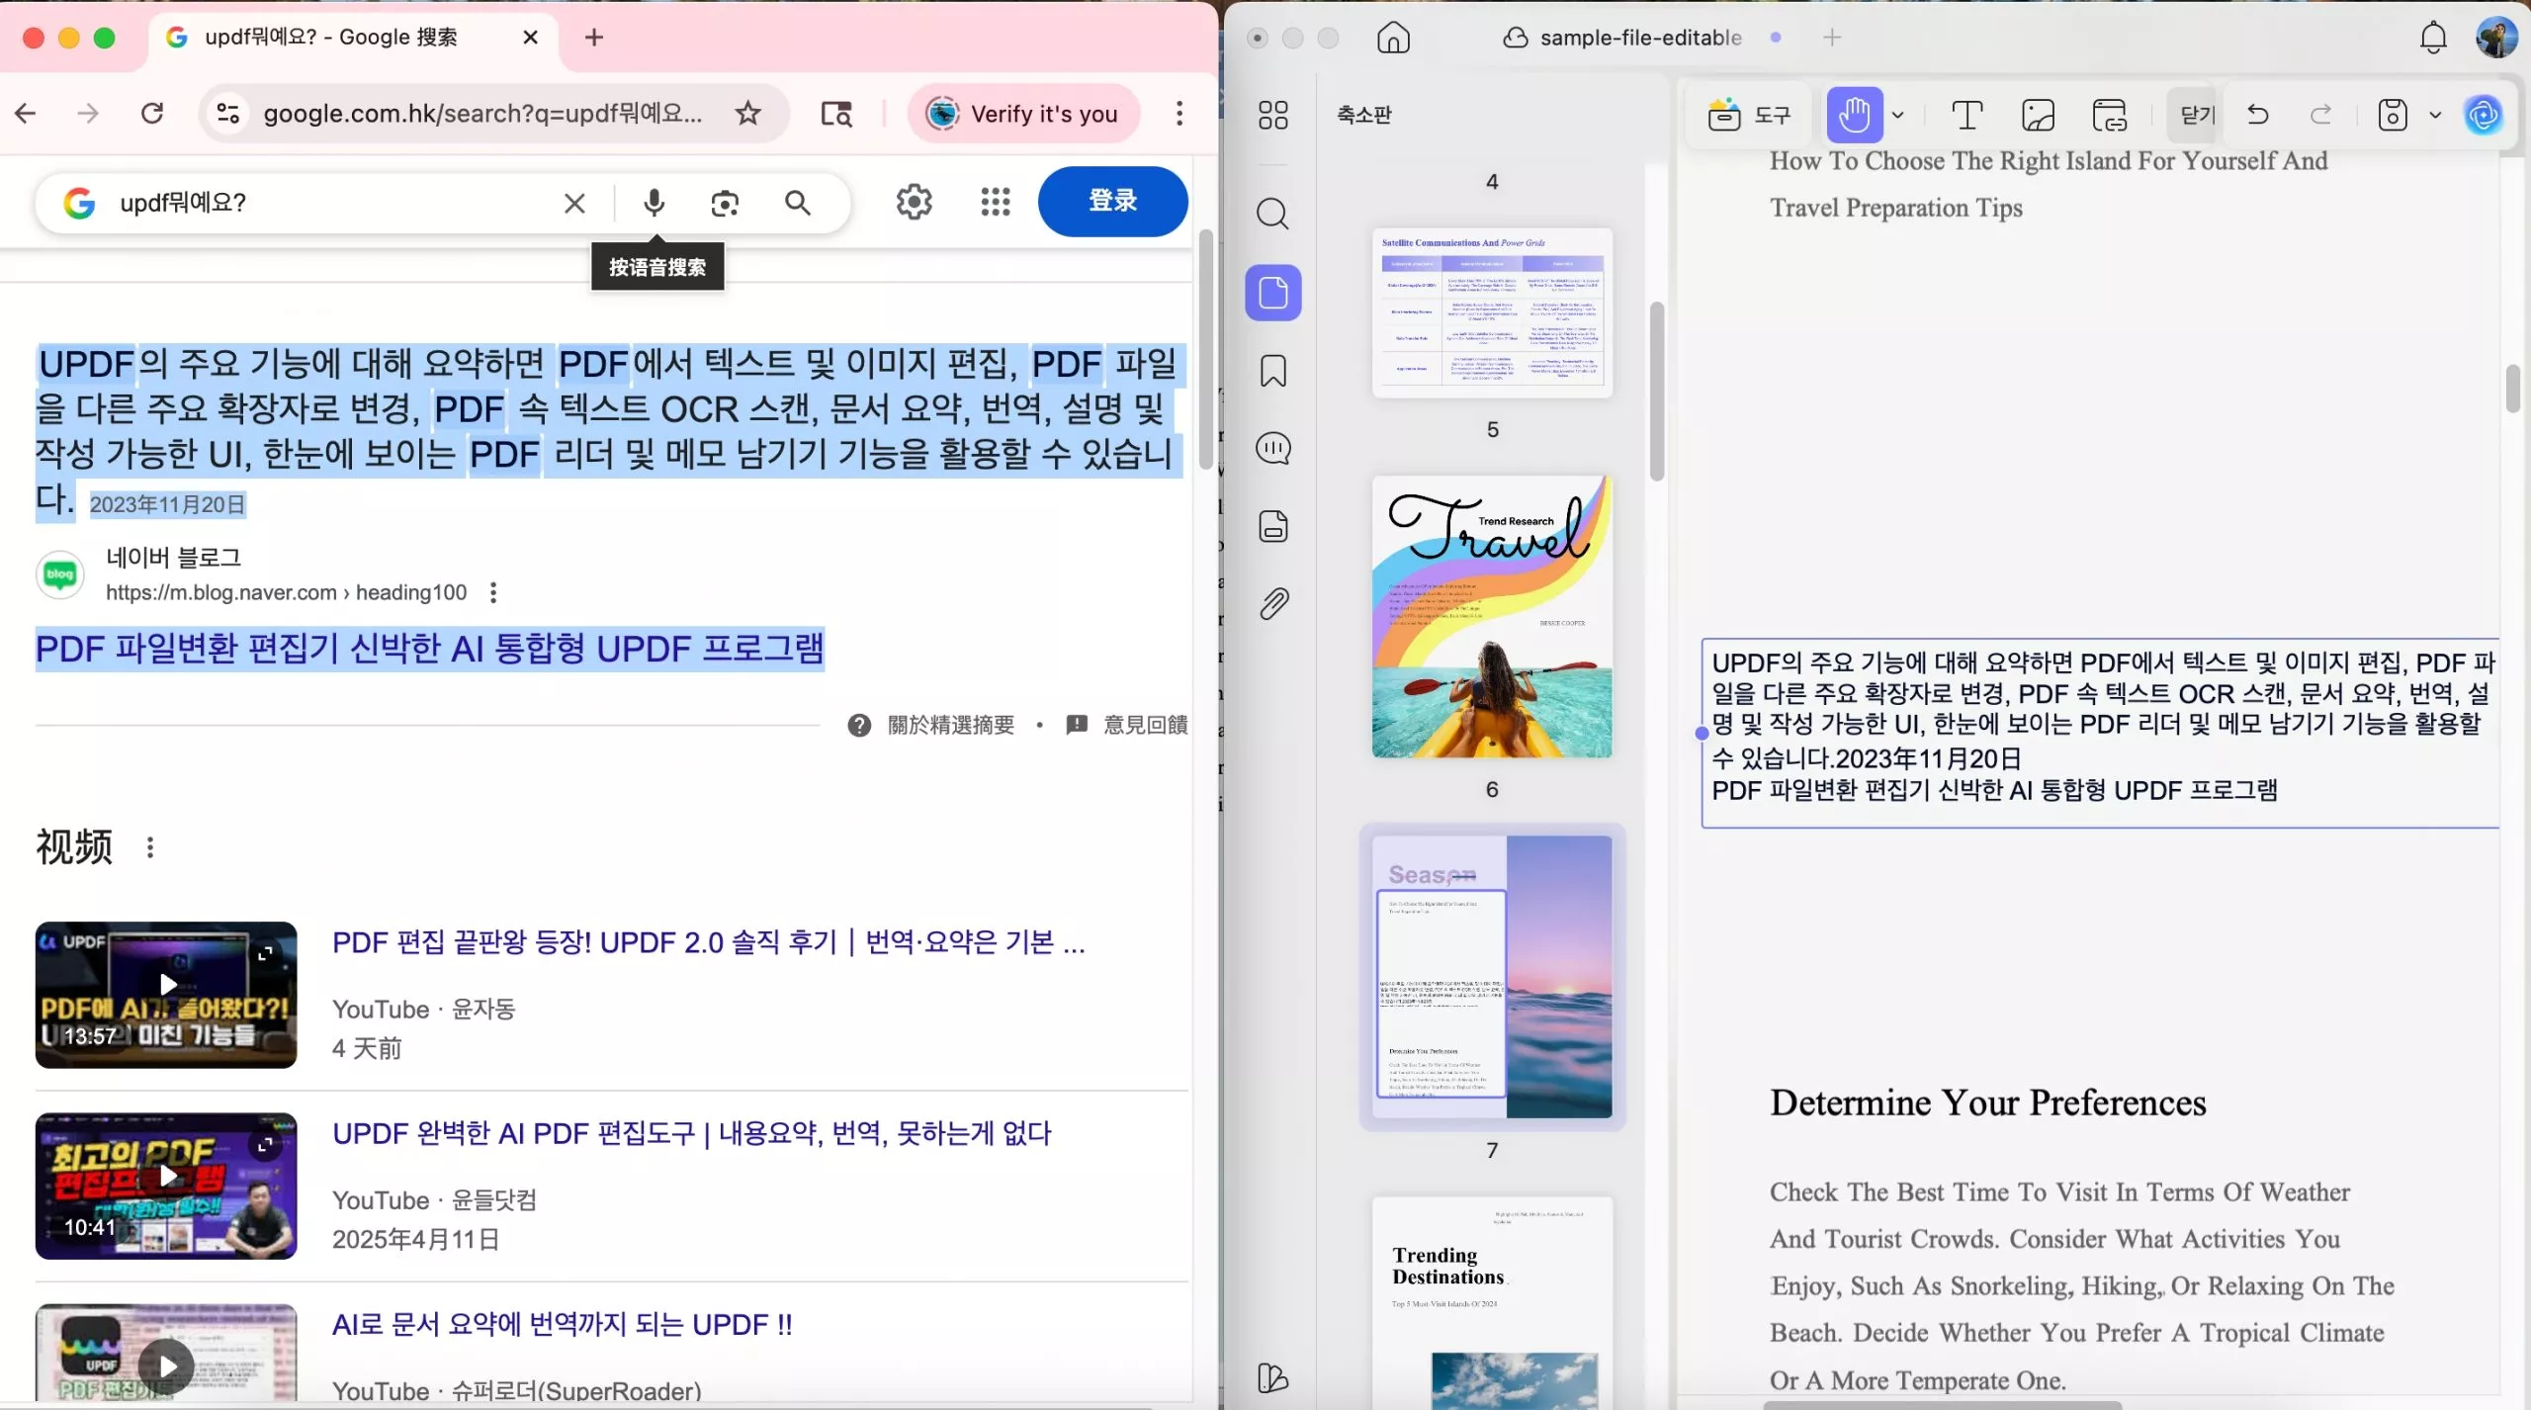The width and height of the screenshot is (2531, 1410).
Task: Click the Chrome back arrow
Action: 26,114
